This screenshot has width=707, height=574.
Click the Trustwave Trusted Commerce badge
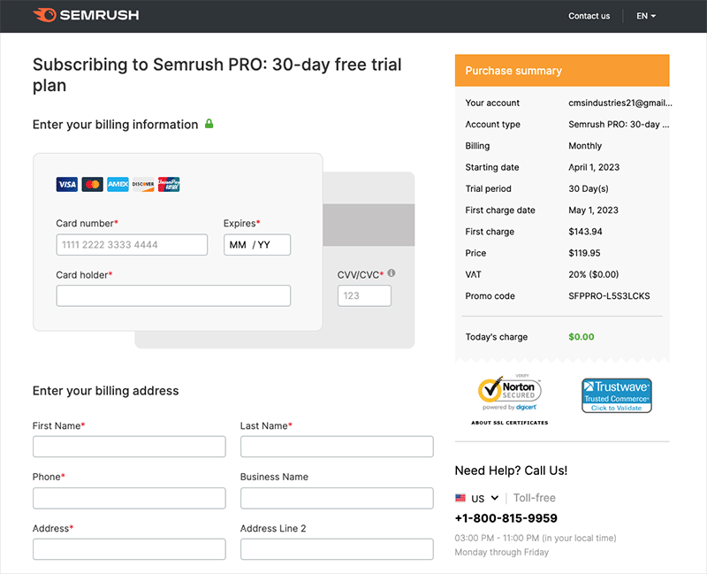616,395
